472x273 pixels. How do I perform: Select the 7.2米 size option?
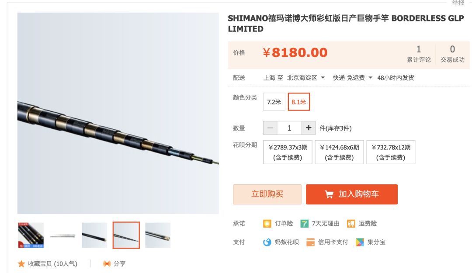coord(274,102)
